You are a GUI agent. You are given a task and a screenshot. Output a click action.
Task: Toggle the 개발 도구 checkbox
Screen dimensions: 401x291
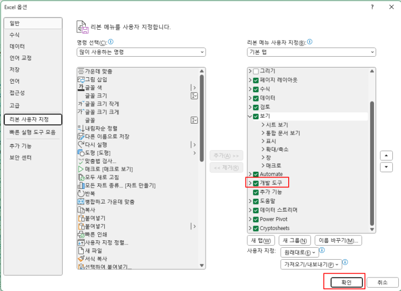(x=256, y=183)
